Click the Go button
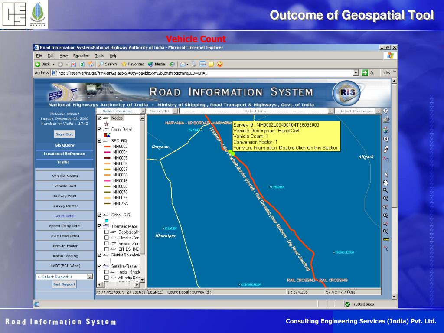This screenshot has height=333, width=444. coord(369,73)
